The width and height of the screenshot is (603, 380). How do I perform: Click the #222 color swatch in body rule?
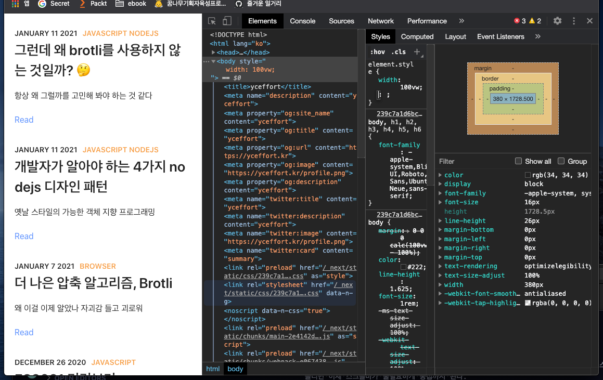(x=403, y=267)
